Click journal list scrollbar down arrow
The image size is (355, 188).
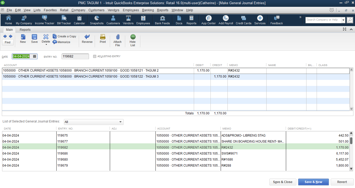pos(351,169)
